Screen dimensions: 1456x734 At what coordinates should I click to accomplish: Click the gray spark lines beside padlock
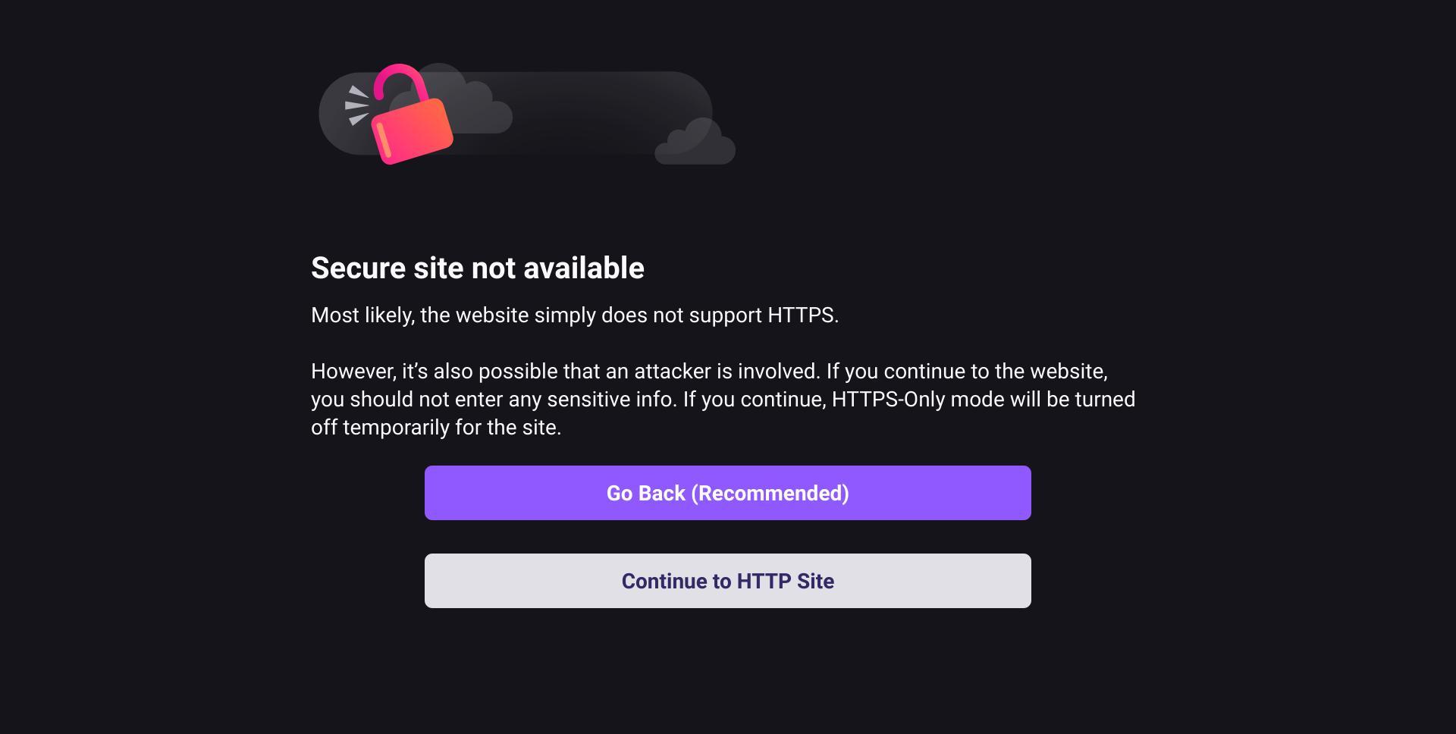(x=357, y=105)
